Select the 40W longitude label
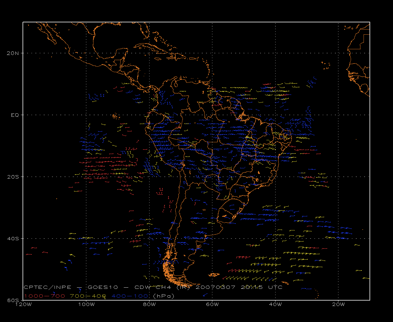 (x=275, y=304)
